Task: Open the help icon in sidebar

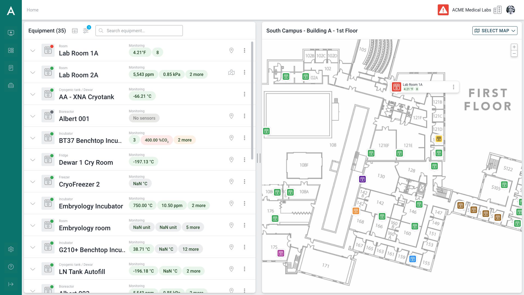Action: [x=11, y=267]
